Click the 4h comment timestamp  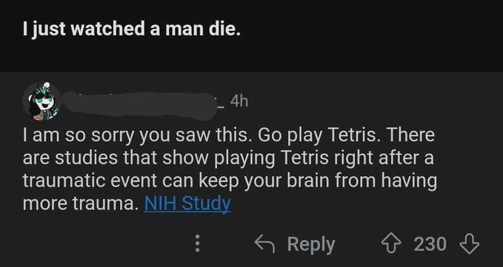click(x=239, y=102)
